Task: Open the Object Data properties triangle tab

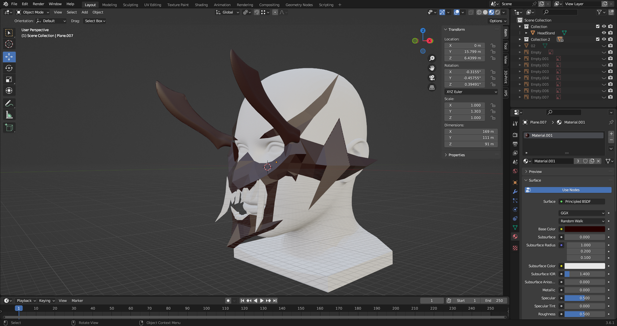Action: coord(515,227)
